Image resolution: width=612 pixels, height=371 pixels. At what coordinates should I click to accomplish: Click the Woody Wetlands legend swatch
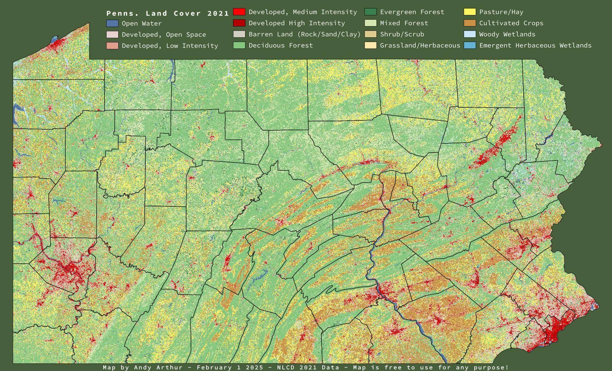pyautogui.click(x=470, y=34)
